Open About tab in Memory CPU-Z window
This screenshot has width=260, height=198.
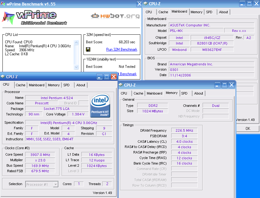click(199, 93)
